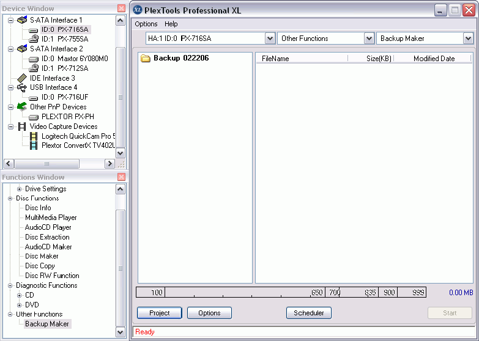Collapse the Other PnP Devices node
The image size is (479, 341).
pos(10,107)
